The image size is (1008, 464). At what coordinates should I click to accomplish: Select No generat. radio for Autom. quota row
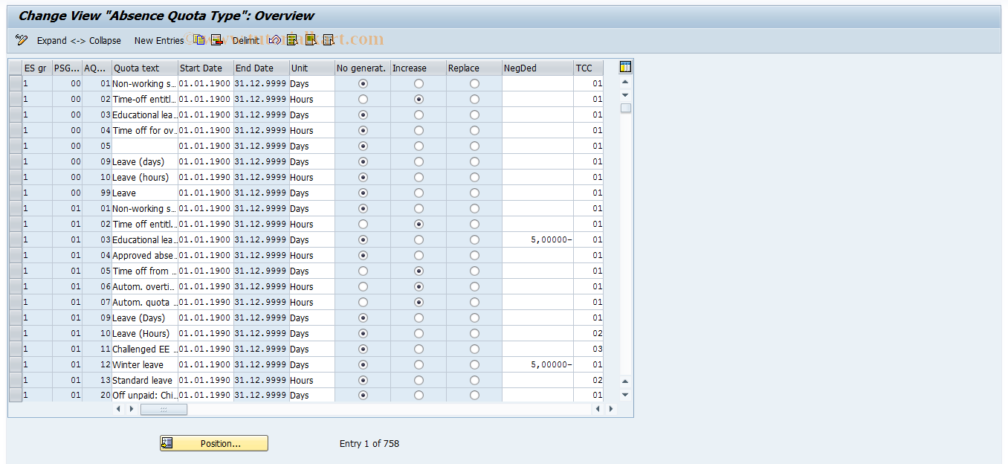(x=363, y=302)
